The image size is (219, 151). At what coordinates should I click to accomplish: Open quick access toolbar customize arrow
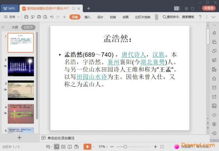tap(64, 17)
